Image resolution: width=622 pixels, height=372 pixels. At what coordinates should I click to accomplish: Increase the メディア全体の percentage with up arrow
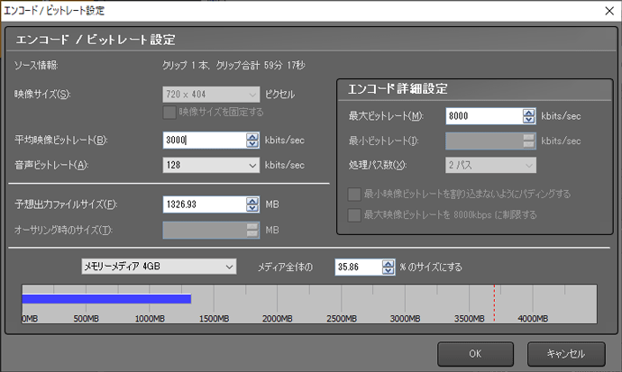tap(389, 263)
